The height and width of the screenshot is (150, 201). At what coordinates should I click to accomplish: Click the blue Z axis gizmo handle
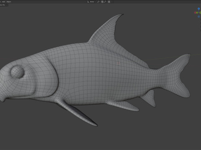click(x=198, y=9)
